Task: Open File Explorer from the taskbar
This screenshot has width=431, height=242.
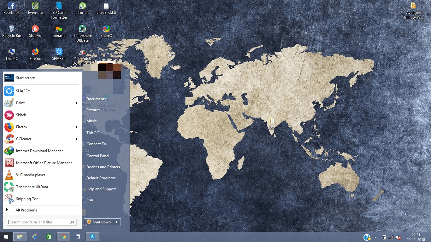Action: coord(20,237)
